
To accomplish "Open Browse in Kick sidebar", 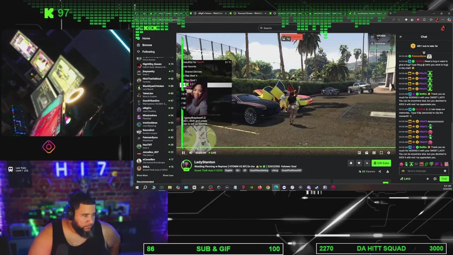I will 147,45.
